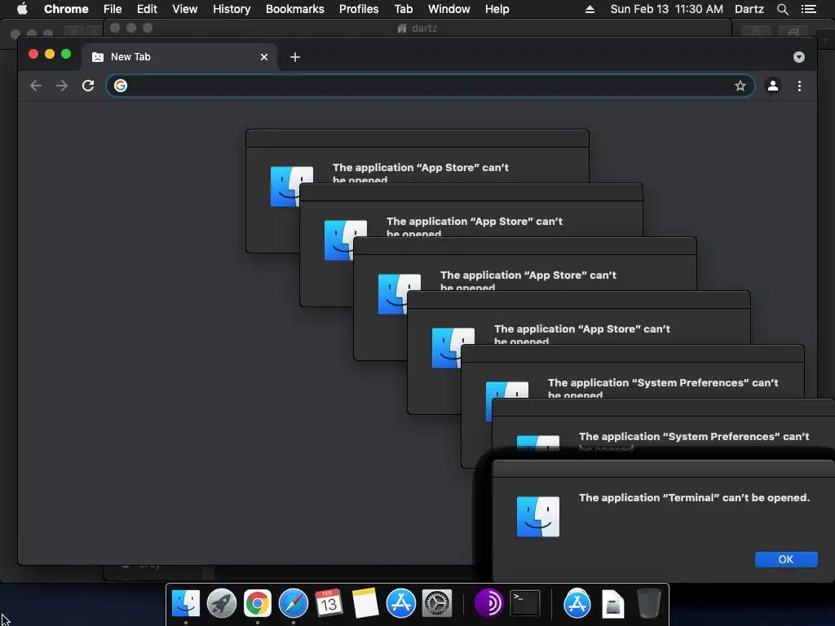Open the Trash in Dock
Screen dimensions: 835x626
click(x=648, y=604)
